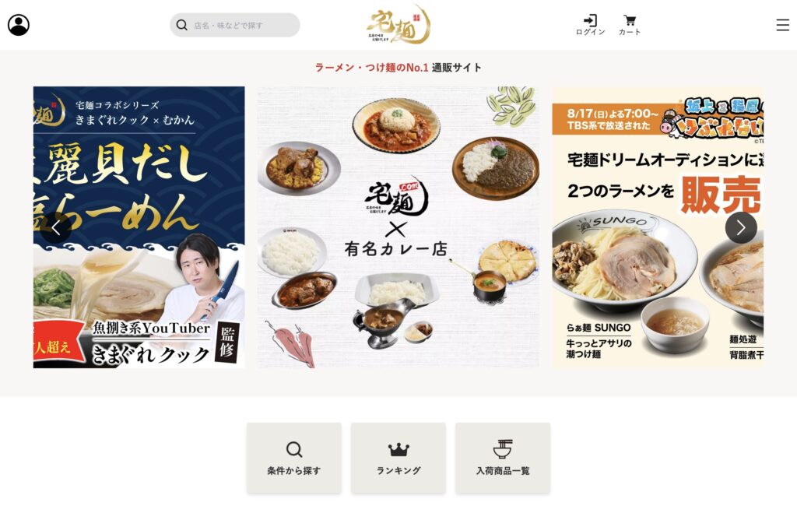
Task: Show previous carousel slide with left arrow
Action: (x=56, y=228)
